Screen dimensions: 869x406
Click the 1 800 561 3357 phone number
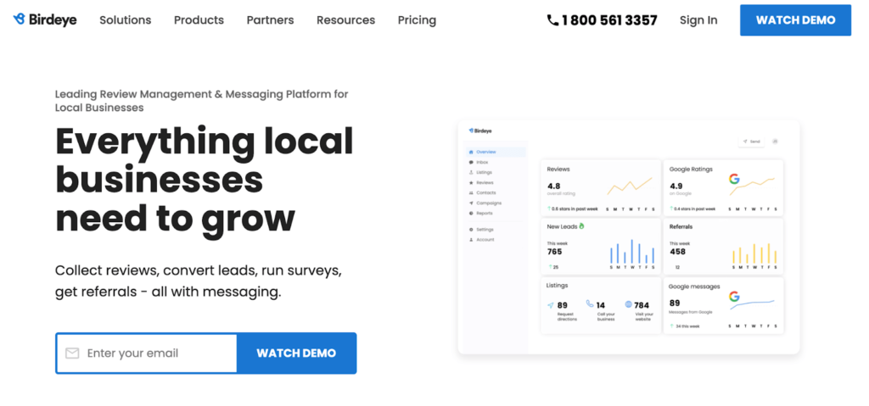point(609,20)
